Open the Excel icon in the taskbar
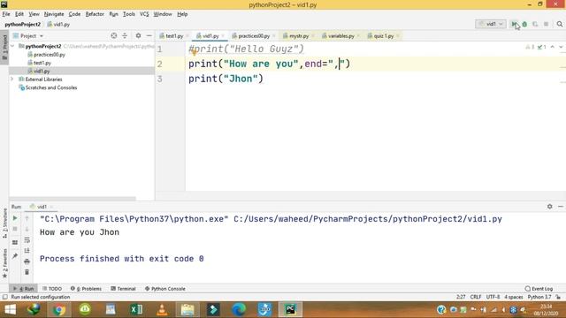The height and width of the screenshot is (318, 566). (136, 309)
